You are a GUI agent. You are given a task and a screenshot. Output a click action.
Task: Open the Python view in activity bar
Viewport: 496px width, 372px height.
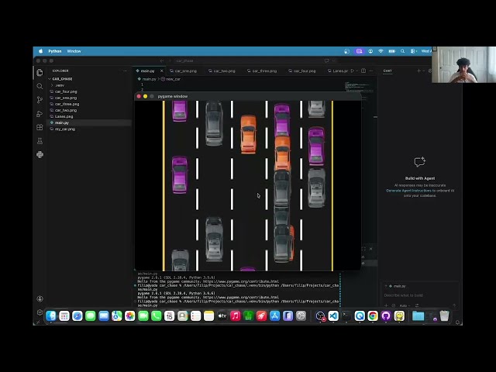click(x=40, y=154)
